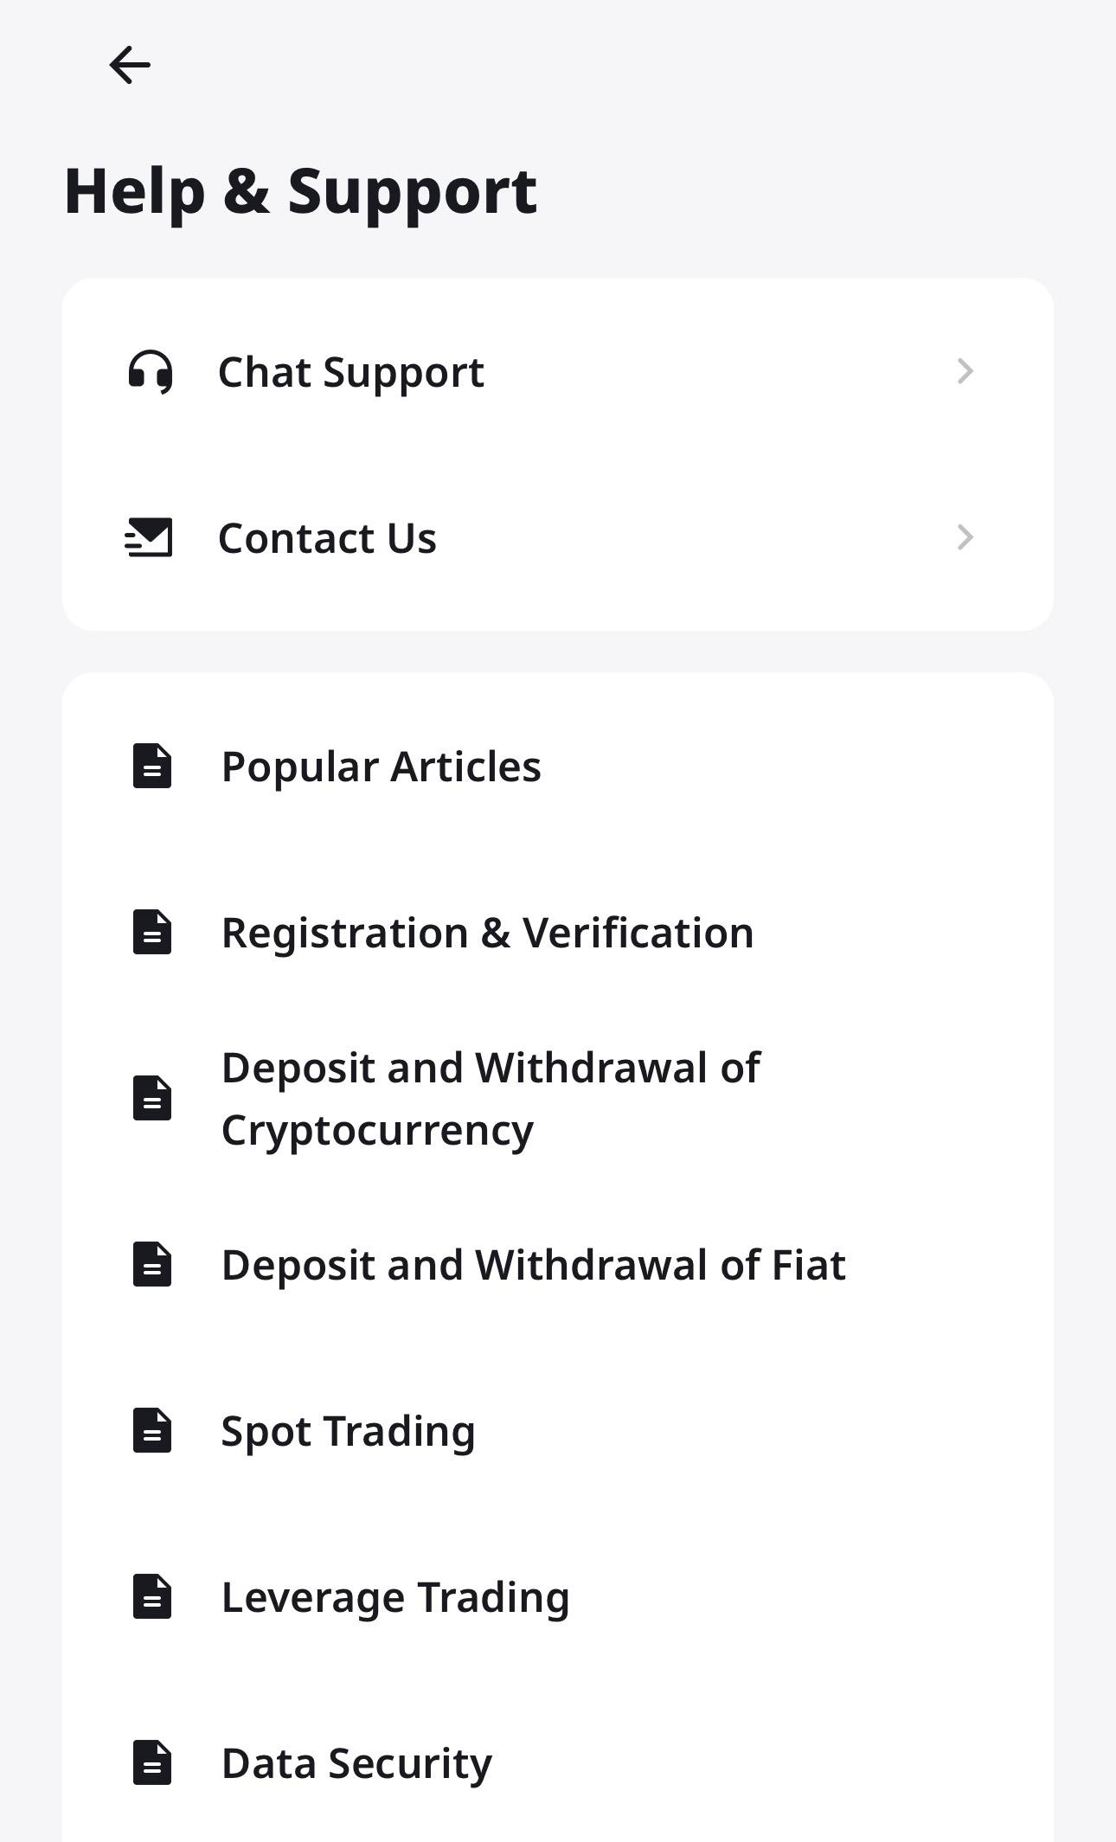Tap the back arrow icon

130,65
